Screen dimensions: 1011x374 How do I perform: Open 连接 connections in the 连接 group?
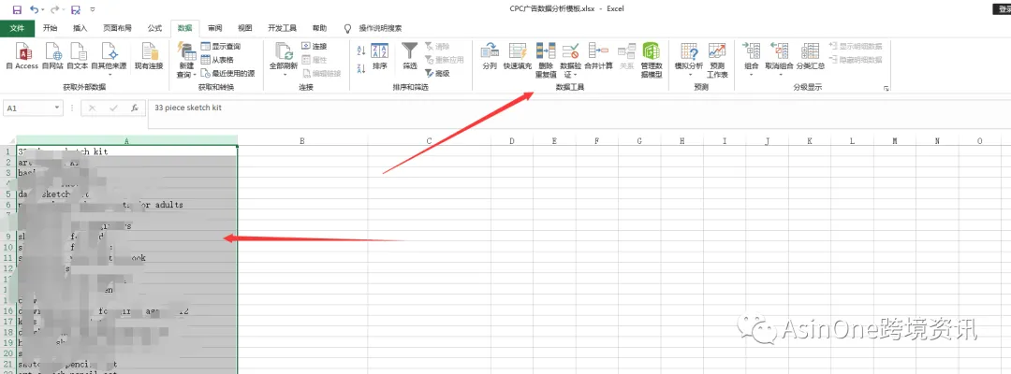pyautogui.click(x=314, y=47)
